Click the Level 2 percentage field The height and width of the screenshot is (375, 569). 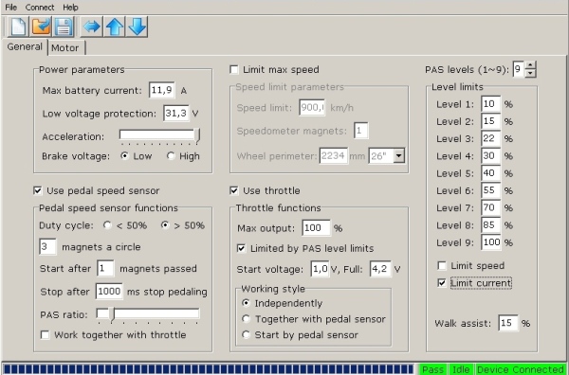(491, 121)
